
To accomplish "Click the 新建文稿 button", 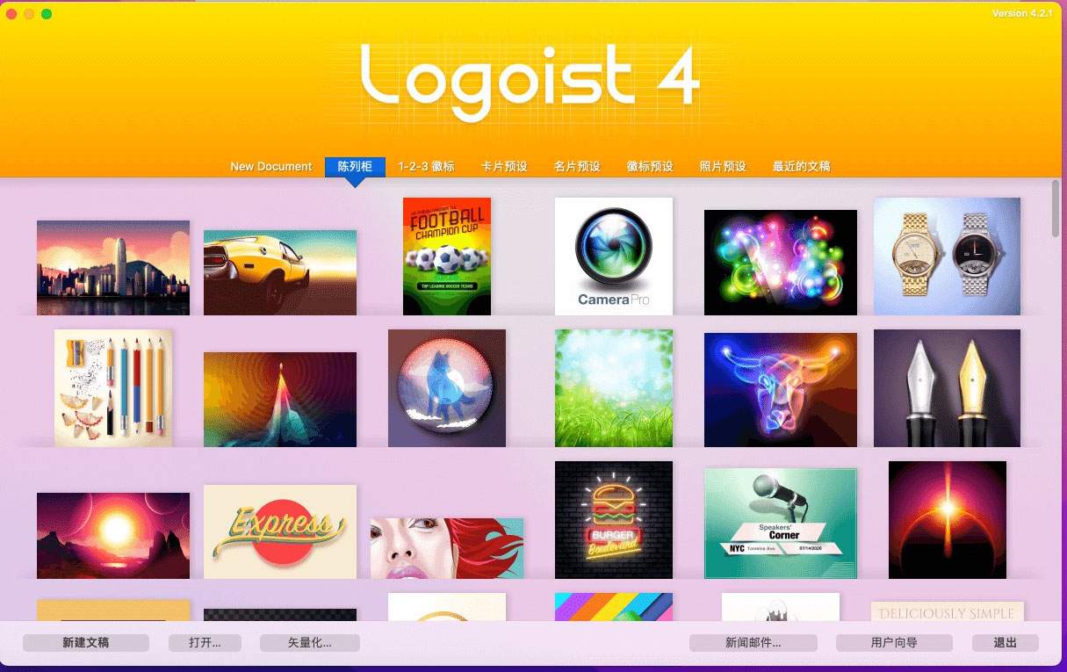I will [x=86, y=643].
